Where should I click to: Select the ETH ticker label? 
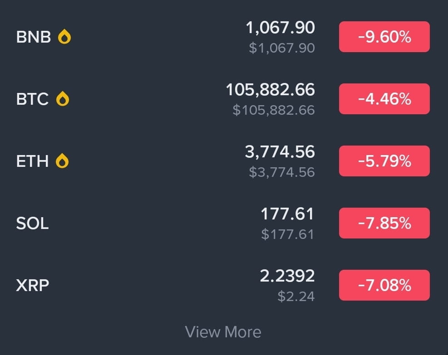point(32,161)
